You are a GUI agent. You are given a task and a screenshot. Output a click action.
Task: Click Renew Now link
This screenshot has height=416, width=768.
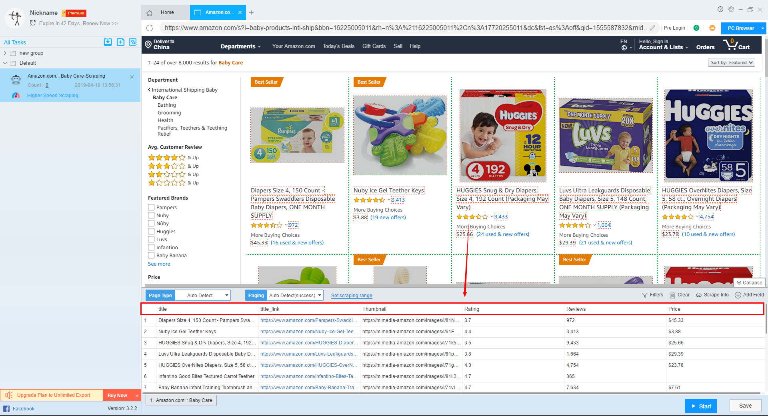point(100,24)
